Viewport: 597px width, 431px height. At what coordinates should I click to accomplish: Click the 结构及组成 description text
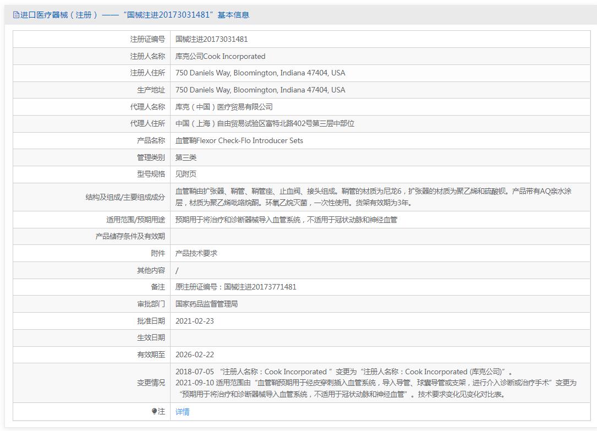click(373, 197)
